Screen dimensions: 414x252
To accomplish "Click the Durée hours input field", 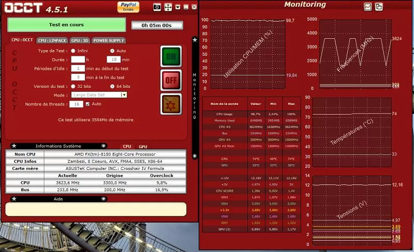I will point(78,59).
